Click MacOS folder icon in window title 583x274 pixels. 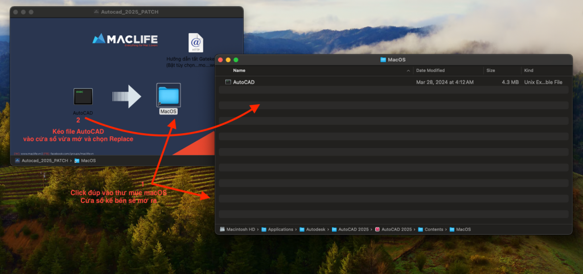383,60
